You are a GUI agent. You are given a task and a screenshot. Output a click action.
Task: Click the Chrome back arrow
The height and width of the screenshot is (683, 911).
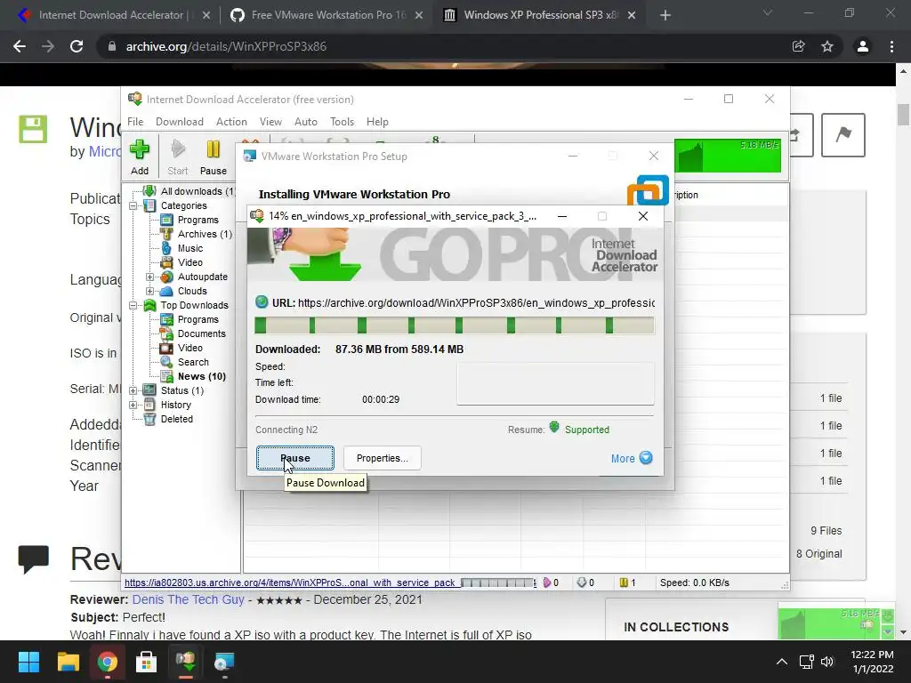click(20, 46)
